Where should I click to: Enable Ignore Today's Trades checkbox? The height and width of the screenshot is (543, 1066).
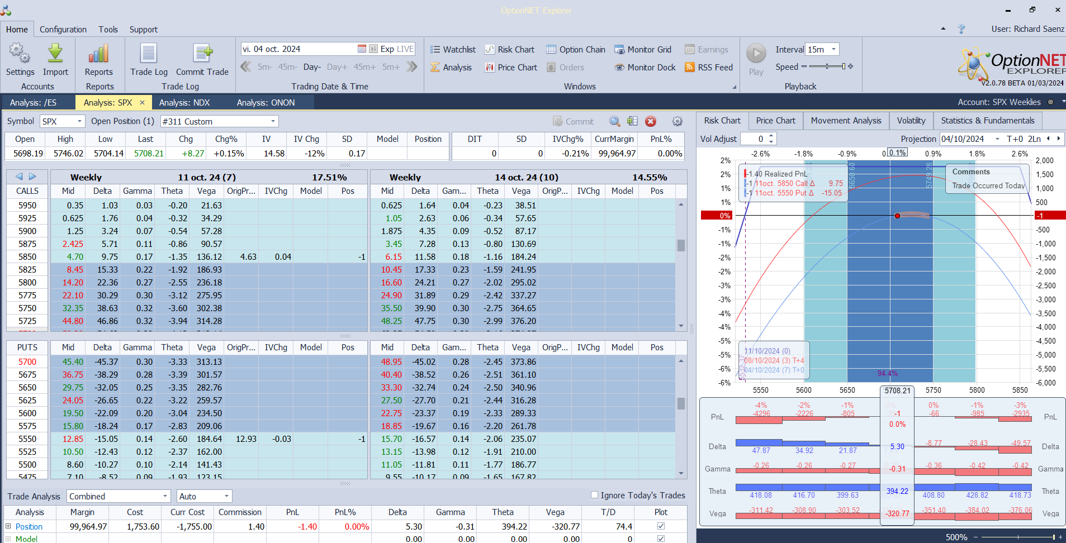point(595,495)
